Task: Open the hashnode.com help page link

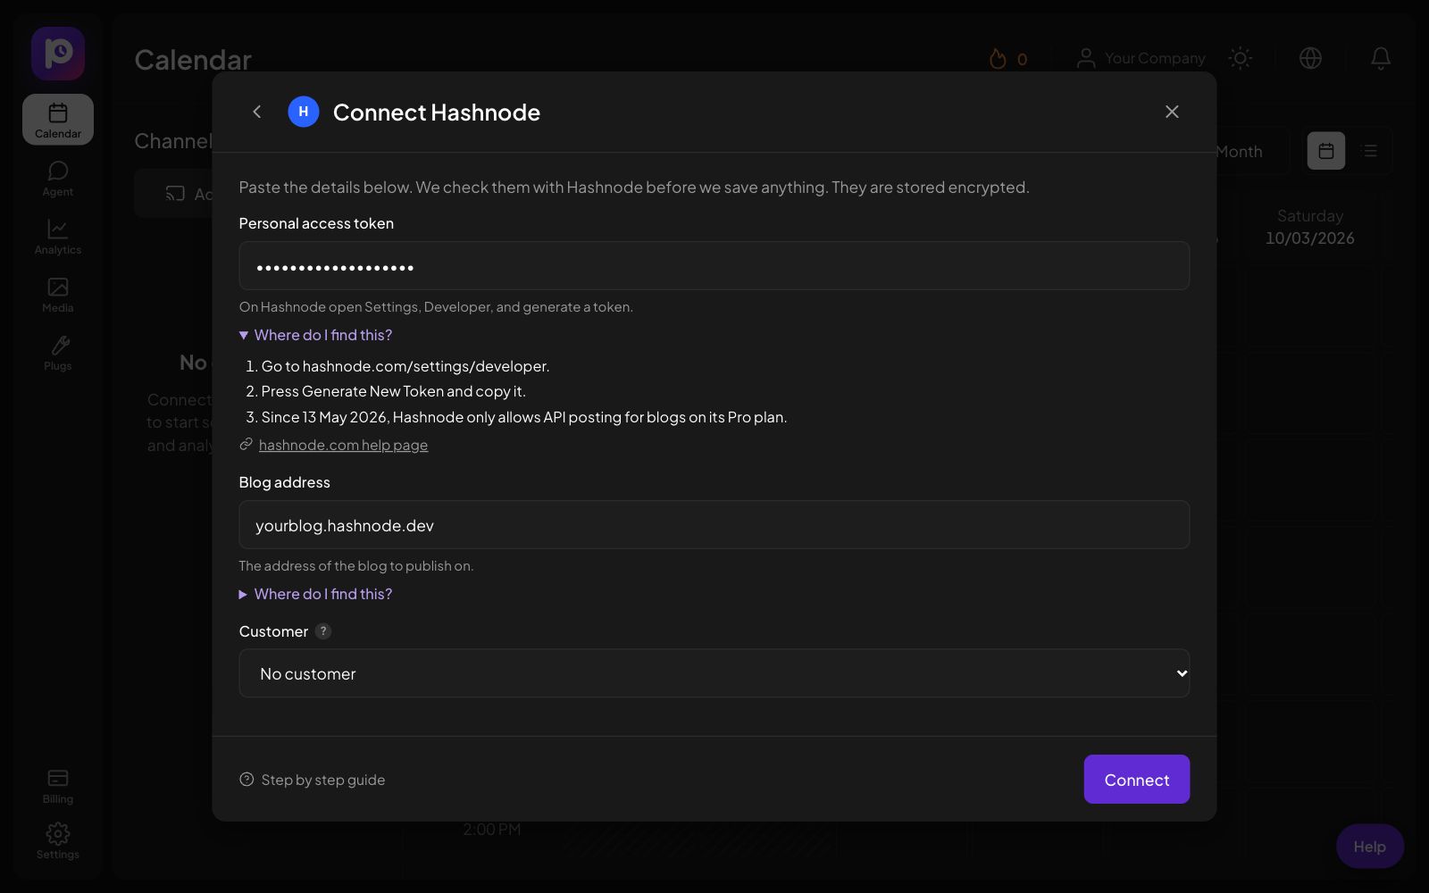Action: pyautogui.click(x=343, y=445)
